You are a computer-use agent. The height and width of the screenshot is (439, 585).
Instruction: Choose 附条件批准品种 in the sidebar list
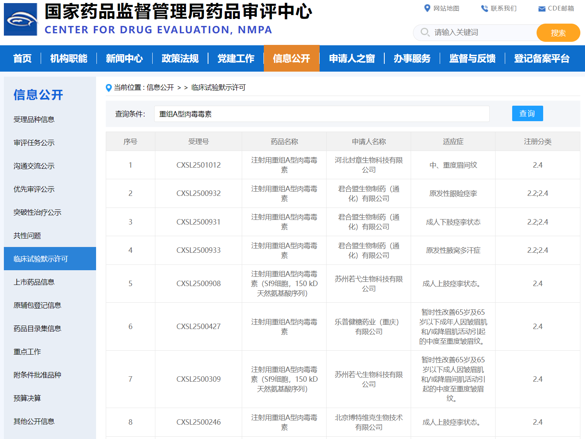click(38, 375)
